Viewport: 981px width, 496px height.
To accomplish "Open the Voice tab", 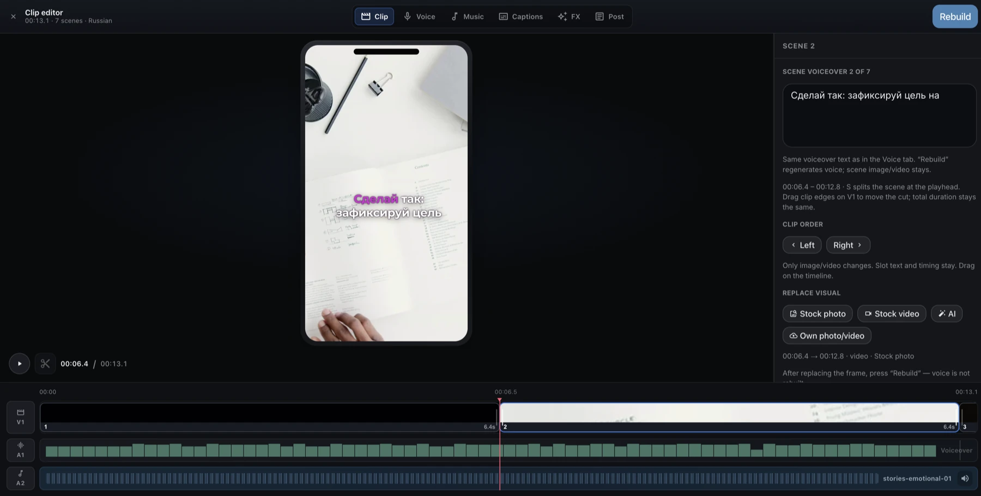I will pos(419,16).
